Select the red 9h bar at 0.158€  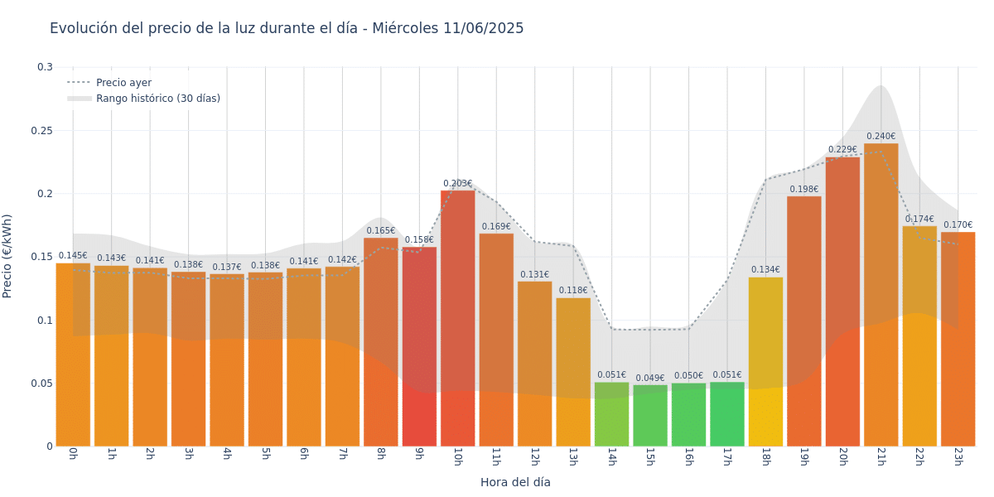(419, 346)
